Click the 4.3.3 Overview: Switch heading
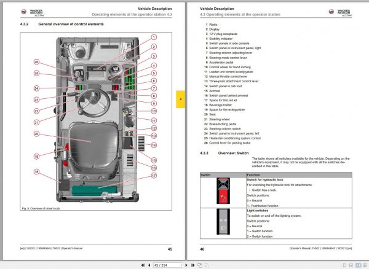 point(224,153)
